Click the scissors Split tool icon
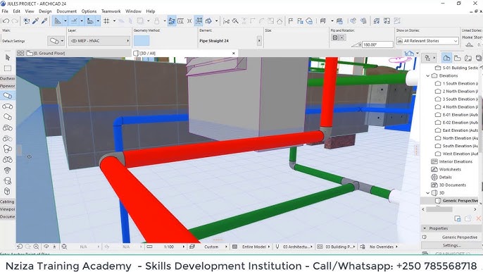Image resolution: width=483 pixels, height=272 pixels. (227, 21)
